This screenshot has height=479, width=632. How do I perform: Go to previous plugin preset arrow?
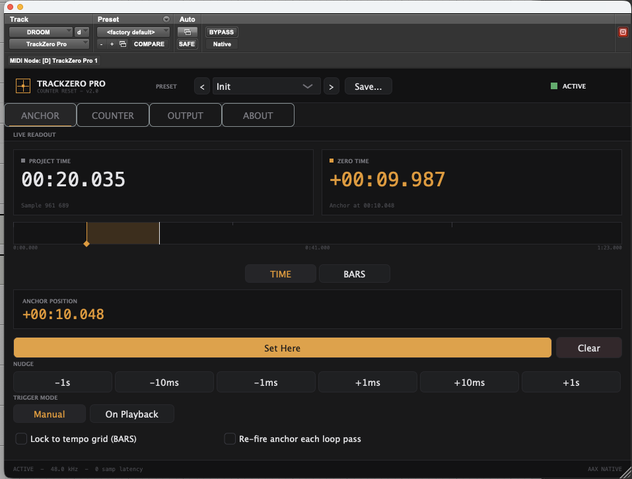coord(202,87)
